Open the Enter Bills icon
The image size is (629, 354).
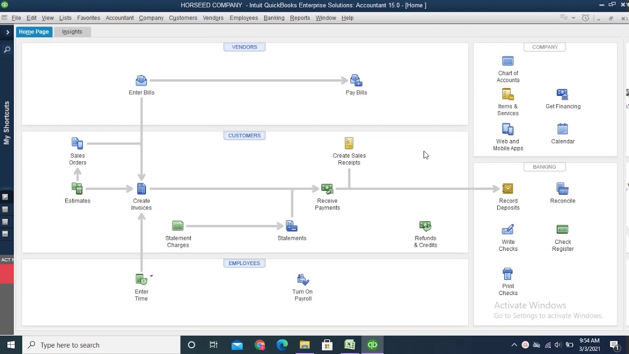coord(142,81)
